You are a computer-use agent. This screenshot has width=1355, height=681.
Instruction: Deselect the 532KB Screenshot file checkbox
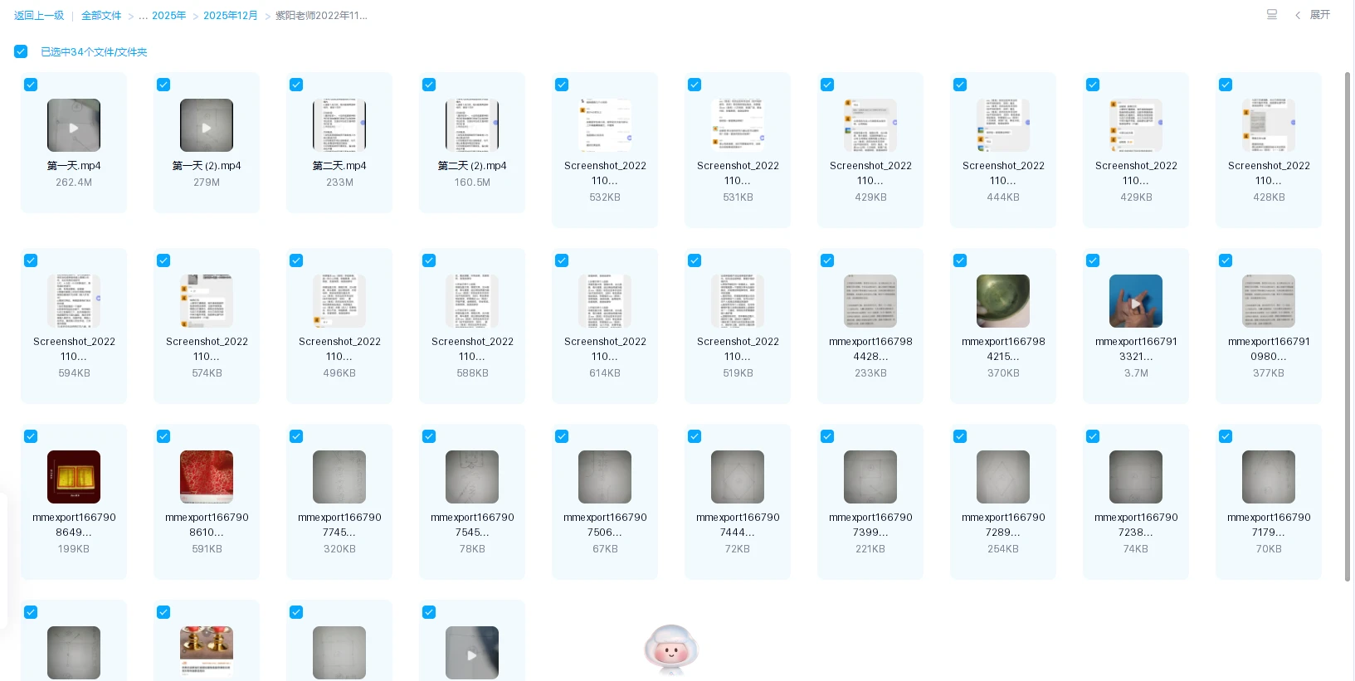pos(562,85)
